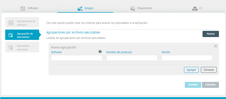226x99 pixels.
Task: Click the 'Con esta opción puede crear' description
Action: click(97, 23)
